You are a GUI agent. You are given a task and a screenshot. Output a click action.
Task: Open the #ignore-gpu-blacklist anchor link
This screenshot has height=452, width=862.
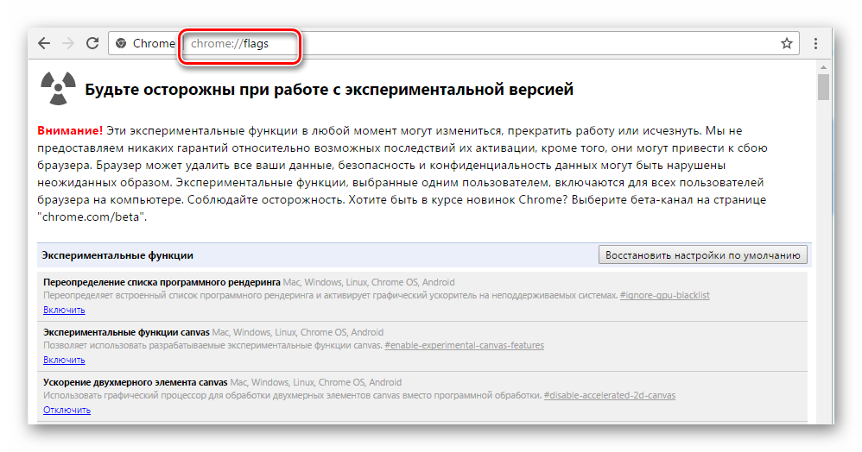(665, 296)
